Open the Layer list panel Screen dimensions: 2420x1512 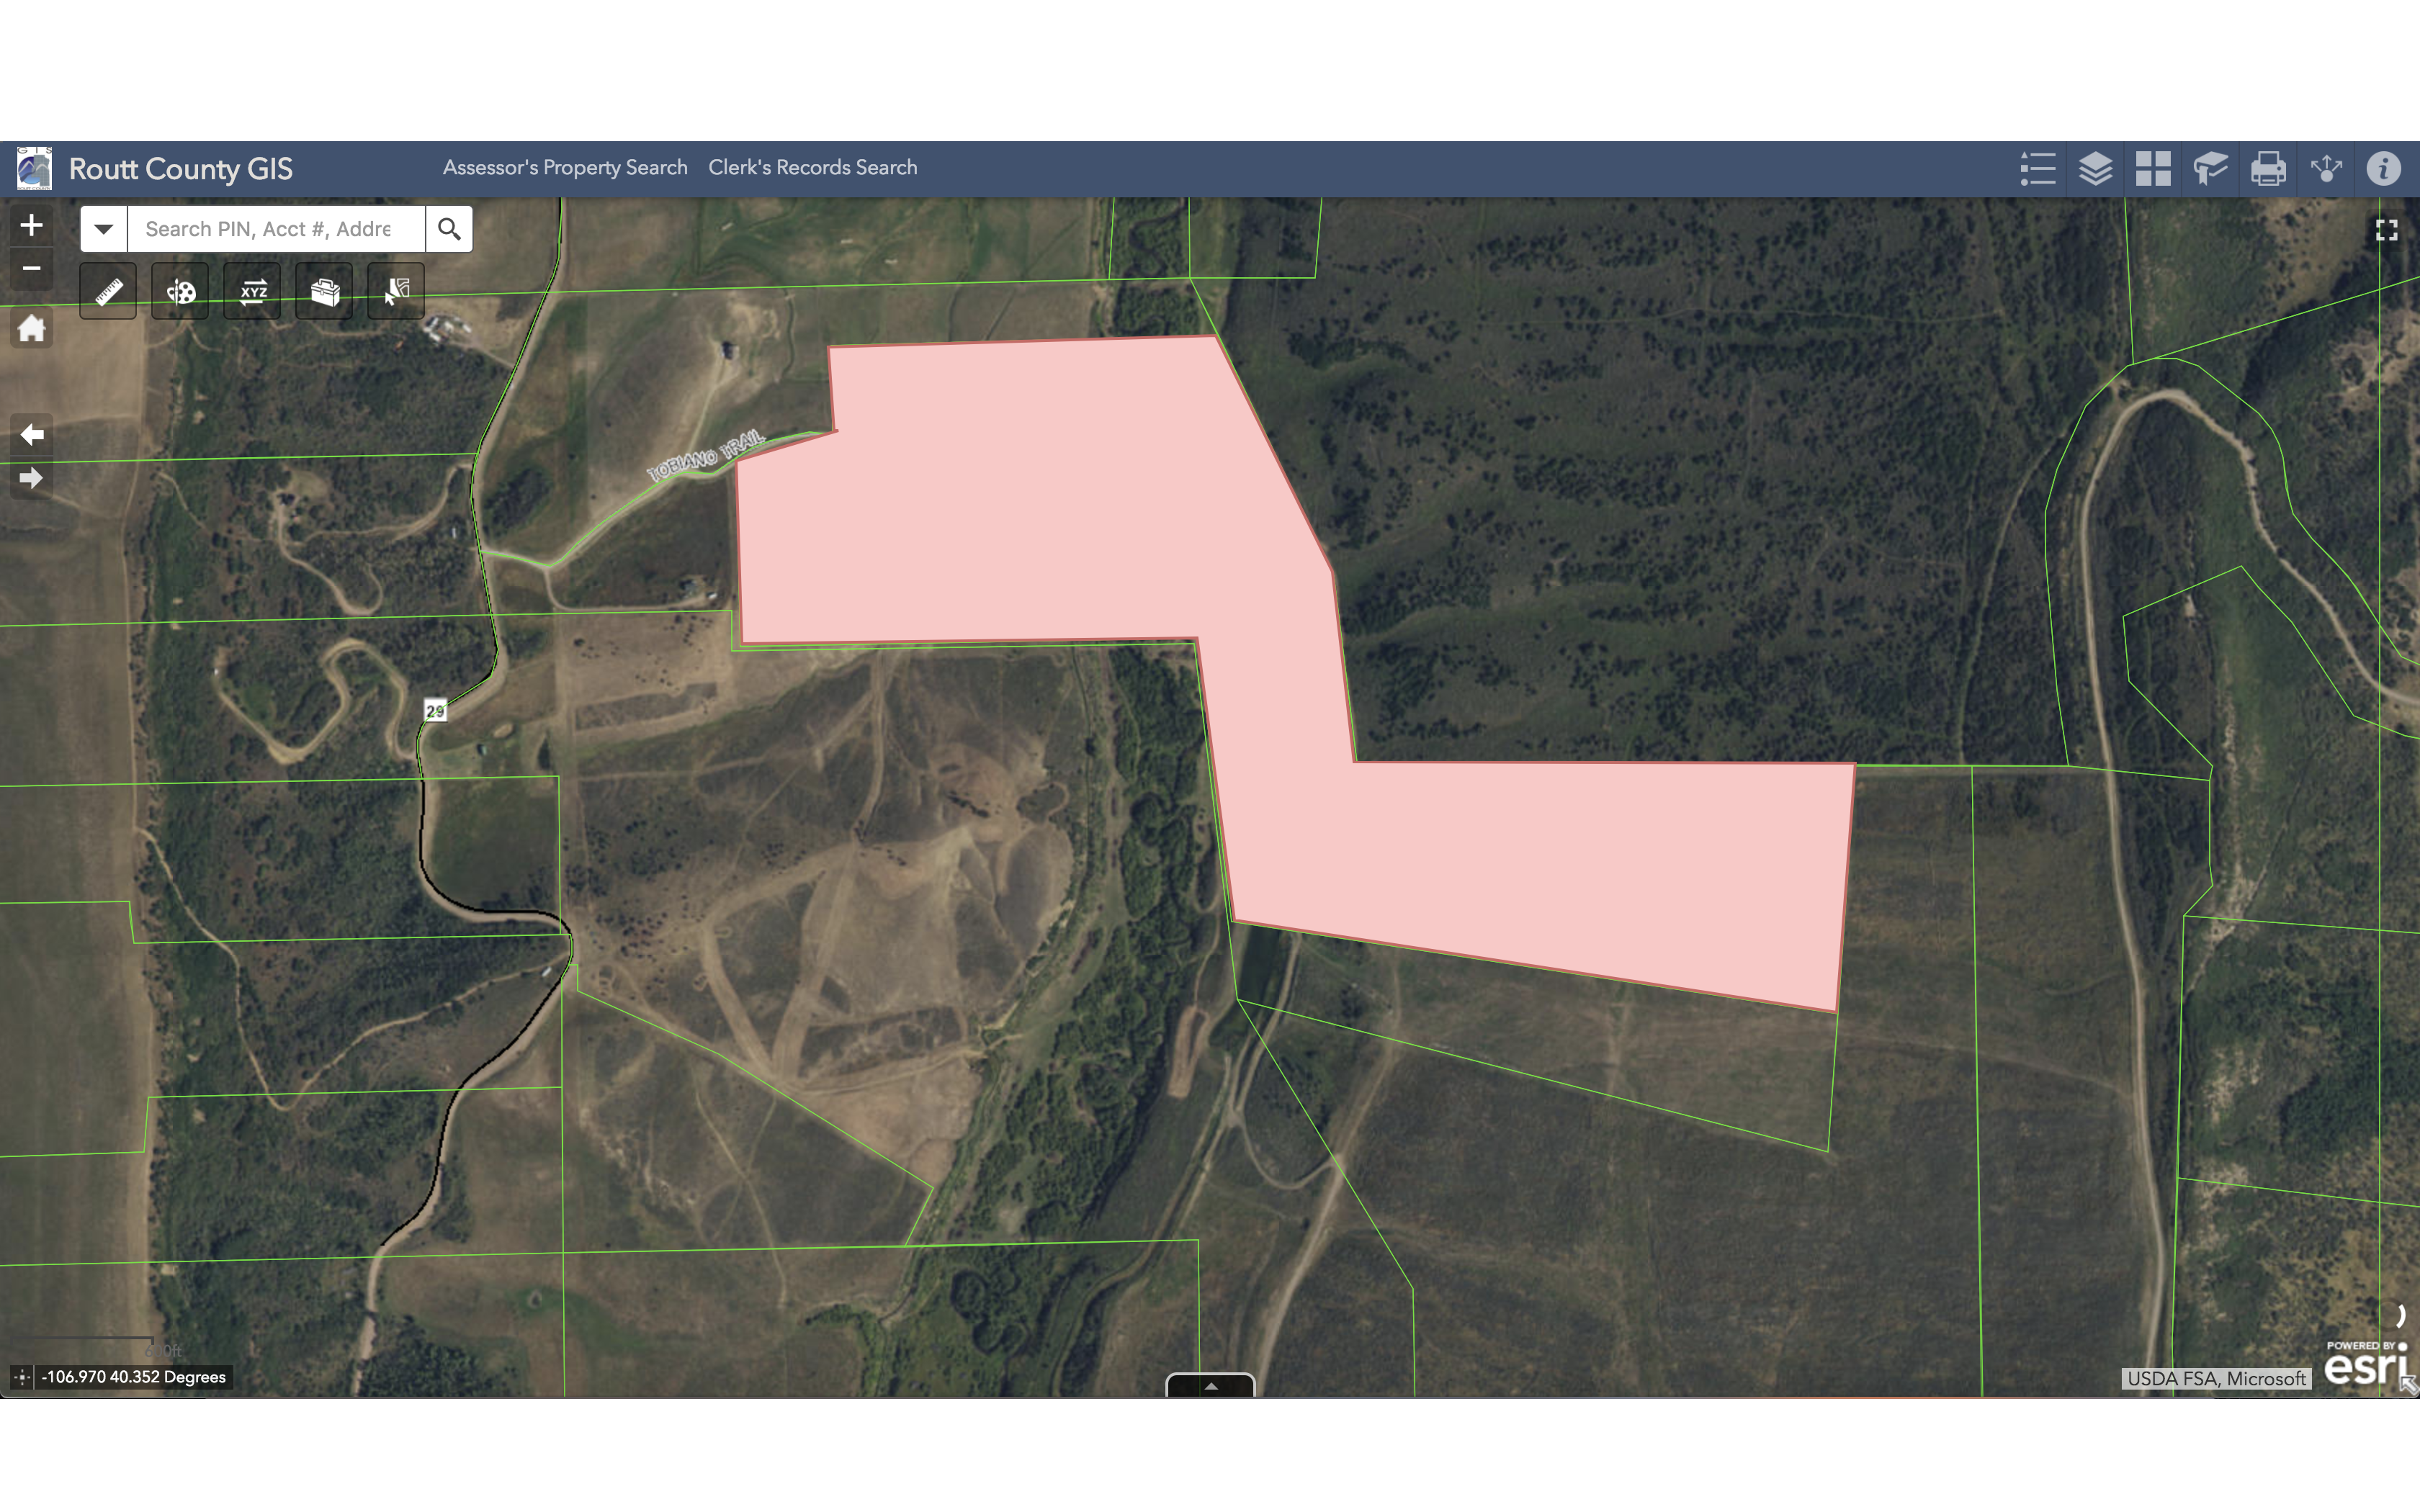click(2095, 169)
